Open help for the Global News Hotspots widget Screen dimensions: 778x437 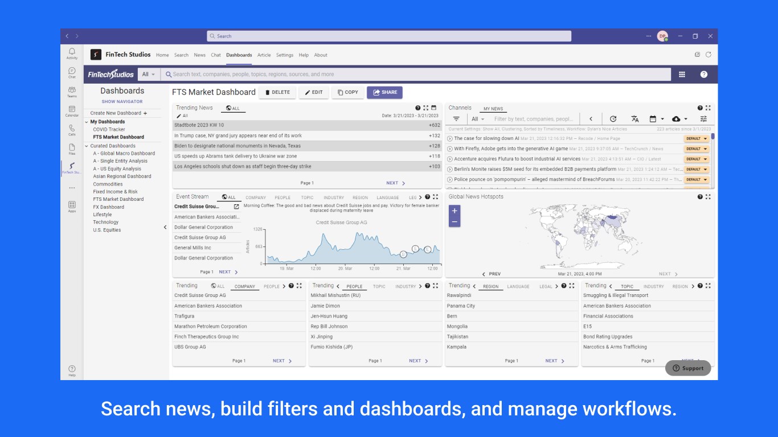coord(701,197)
